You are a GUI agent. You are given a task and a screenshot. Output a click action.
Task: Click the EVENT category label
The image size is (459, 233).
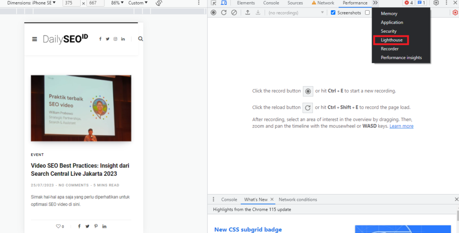(x=37, y=155)
